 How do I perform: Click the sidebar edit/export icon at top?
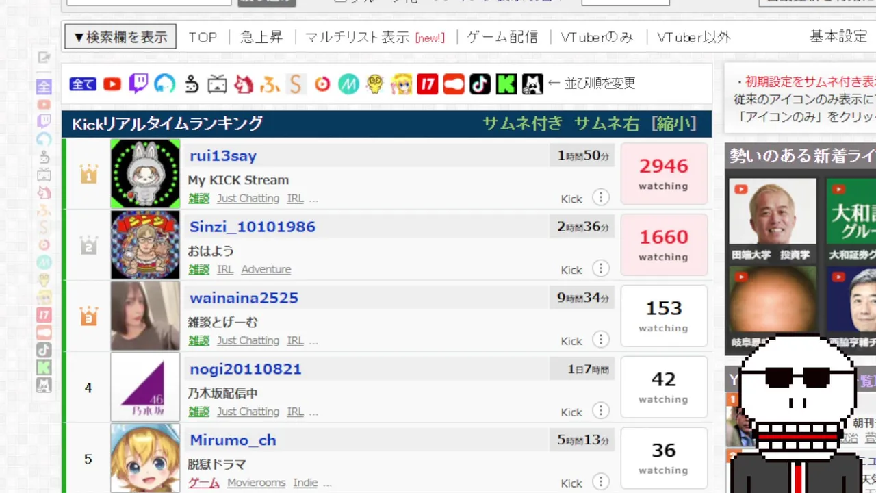tap(44, 58)
